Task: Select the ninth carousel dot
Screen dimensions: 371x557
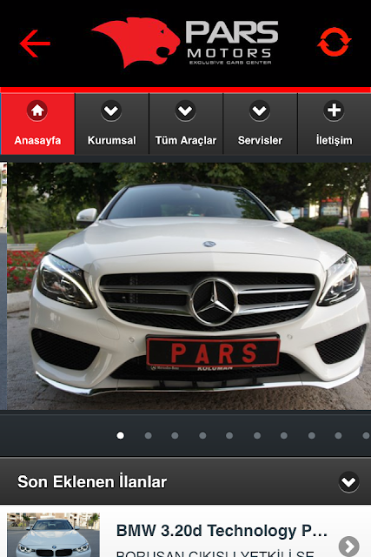Action: (x=338, y=435)
